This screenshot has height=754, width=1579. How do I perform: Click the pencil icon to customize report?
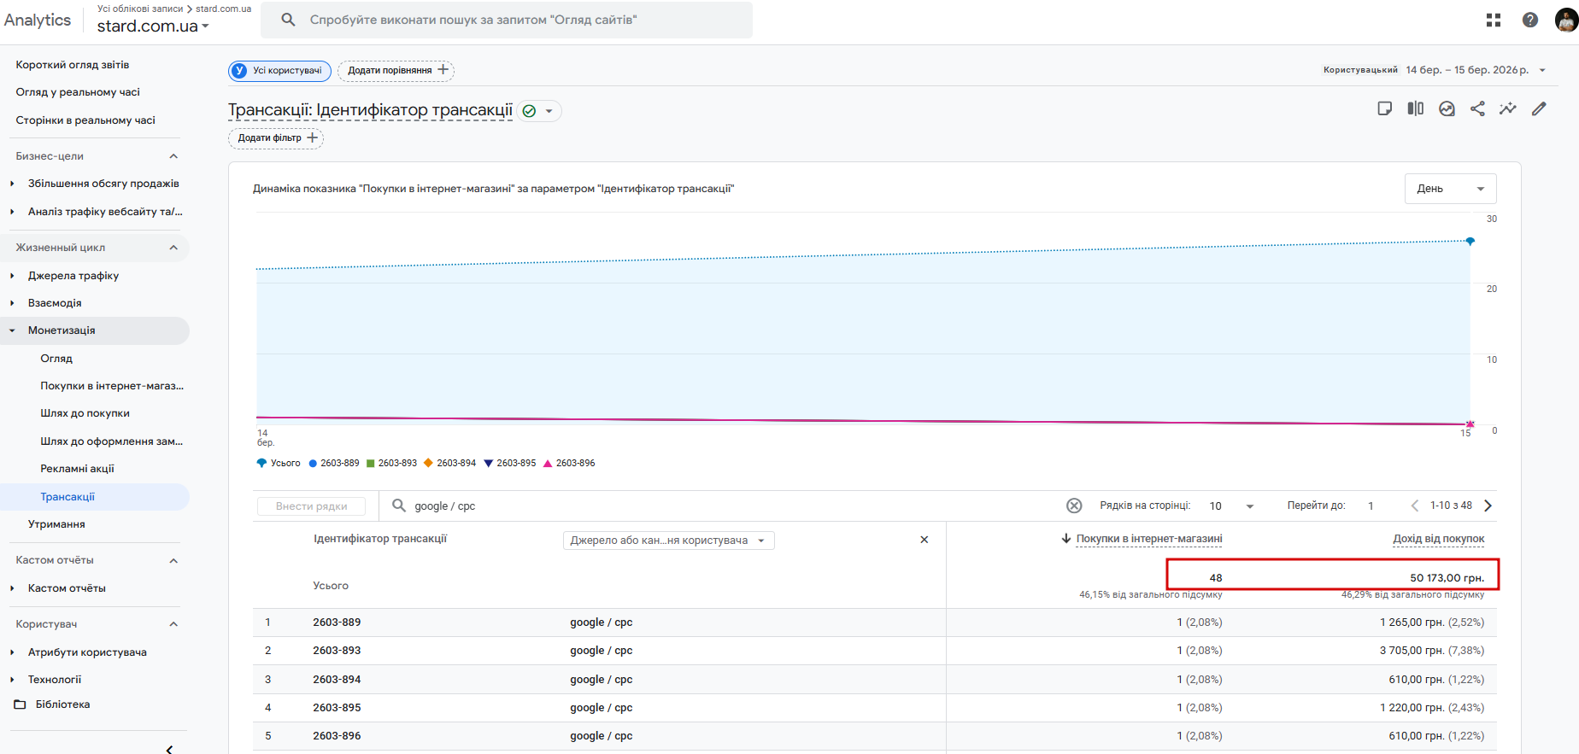point(1539,108)
